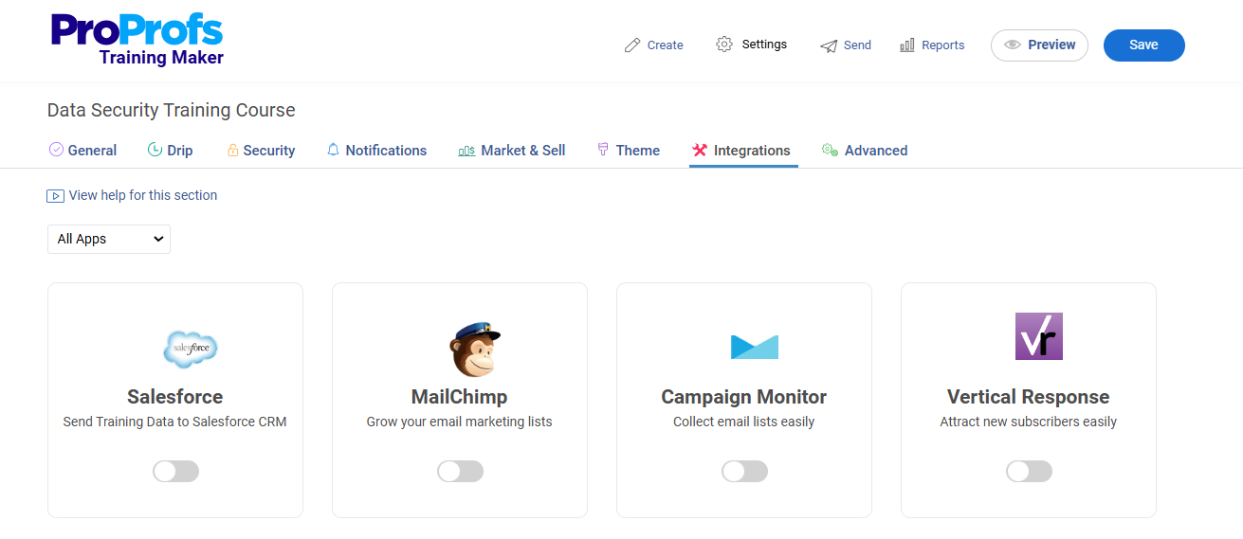The height and width of the screenshot is (539, 1243).
Task: Turn on the MailChimp integration switch
Action: pos(460,471)
